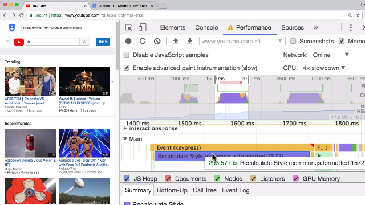Click the browser address bar URL

[98, 15]
